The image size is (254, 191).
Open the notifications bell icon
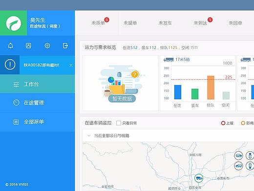pyautogui.click(x=11, y=46)
